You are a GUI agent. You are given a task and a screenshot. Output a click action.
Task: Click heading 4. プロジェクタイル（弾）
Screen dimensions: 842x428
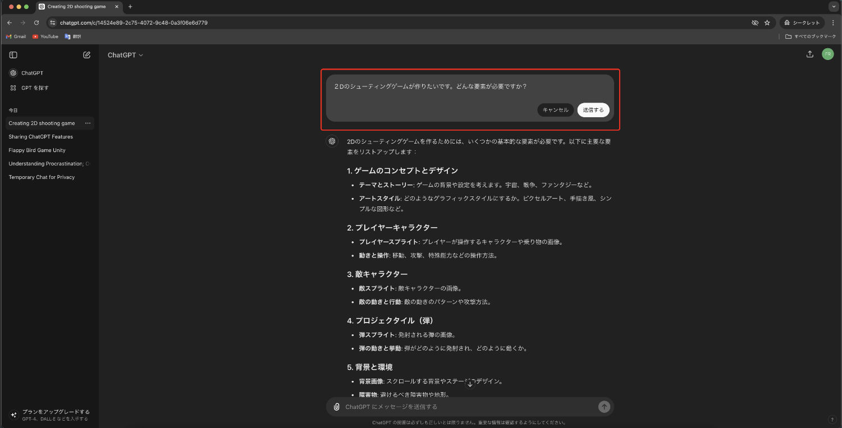click(x=390, y=321)
